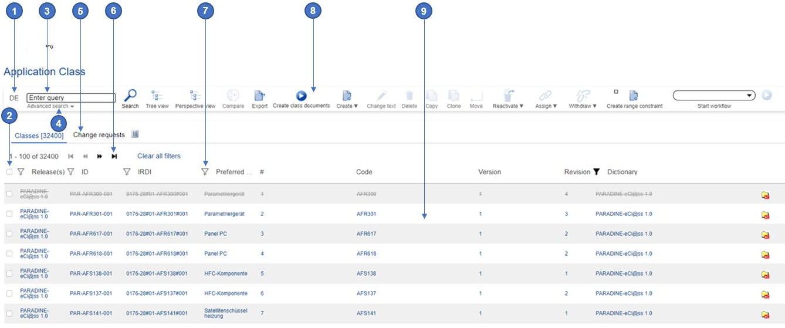Check the box for PAR-AFR301-001 row

[9, 214]
